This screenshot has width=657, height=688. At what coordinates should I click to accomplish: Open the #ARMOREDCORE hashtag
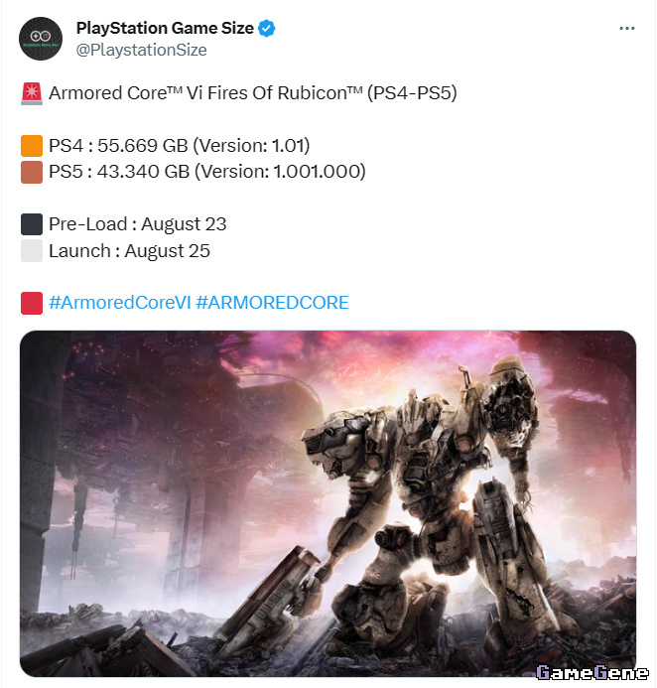coord(272,303)
